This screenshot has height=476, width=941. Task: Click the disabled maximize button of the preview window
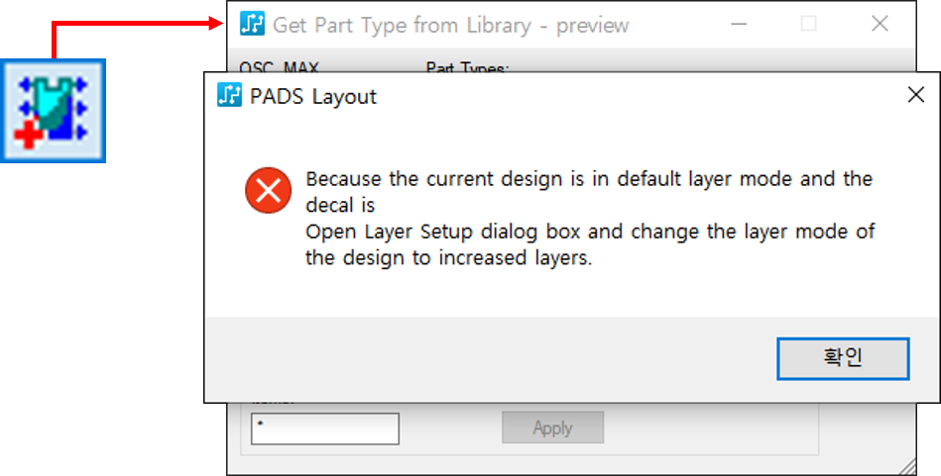808,24
